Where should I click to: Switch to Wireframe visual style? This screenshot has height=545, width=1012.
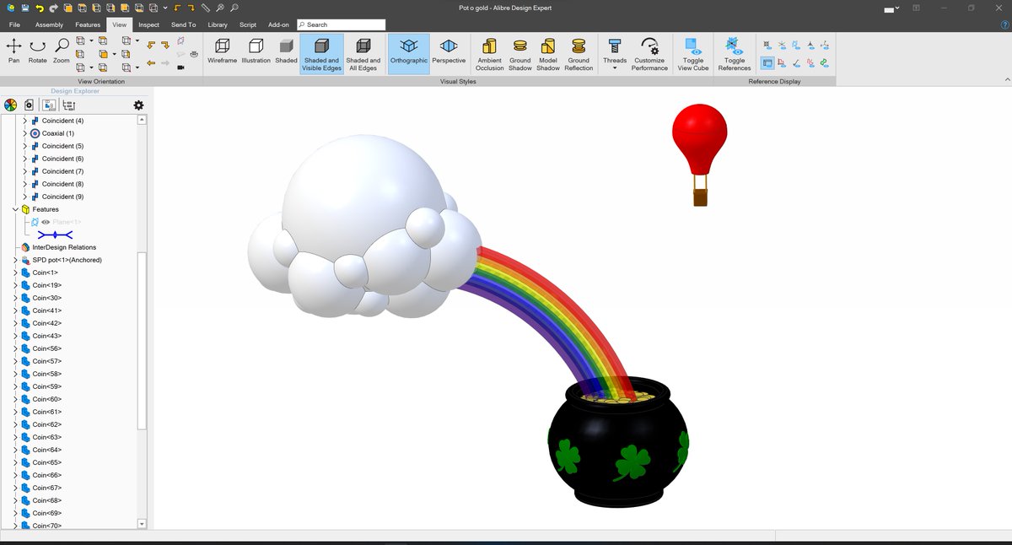pos(222,51)
